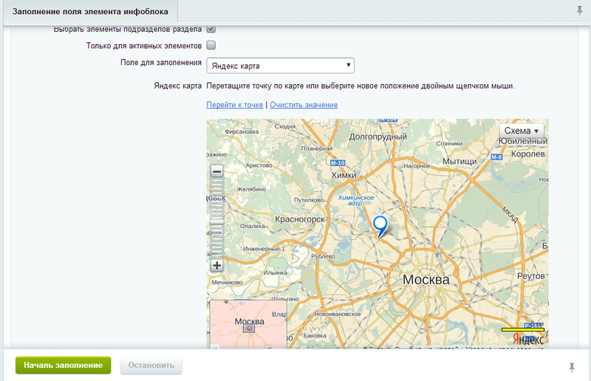Click the zoom out minus button on map

point(216,171)
